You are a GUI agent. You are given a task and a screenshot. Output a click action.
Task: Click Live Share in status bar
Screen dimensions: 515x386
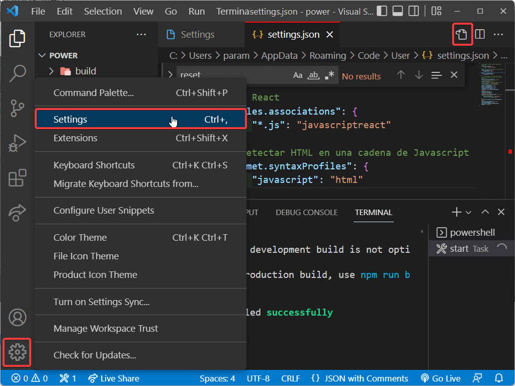pos(113,378)
